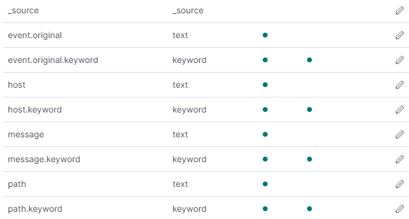Screen dimensions: 409x219
Task: Select the event.original.keyword field name
Action: 53,60
